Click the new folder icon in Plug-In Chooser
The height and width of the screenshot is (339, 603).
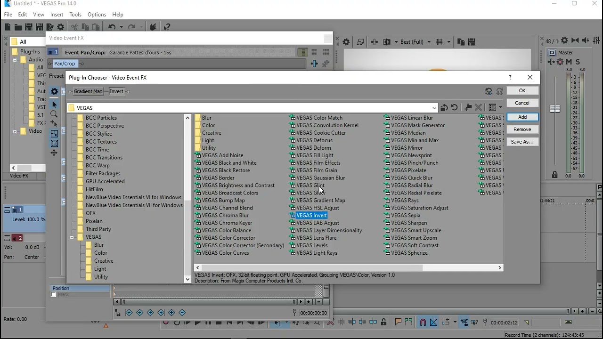coord(468,108)
